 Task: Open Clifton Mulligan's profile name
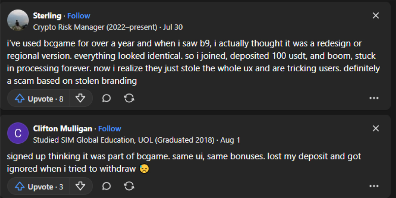click(62, 129)
